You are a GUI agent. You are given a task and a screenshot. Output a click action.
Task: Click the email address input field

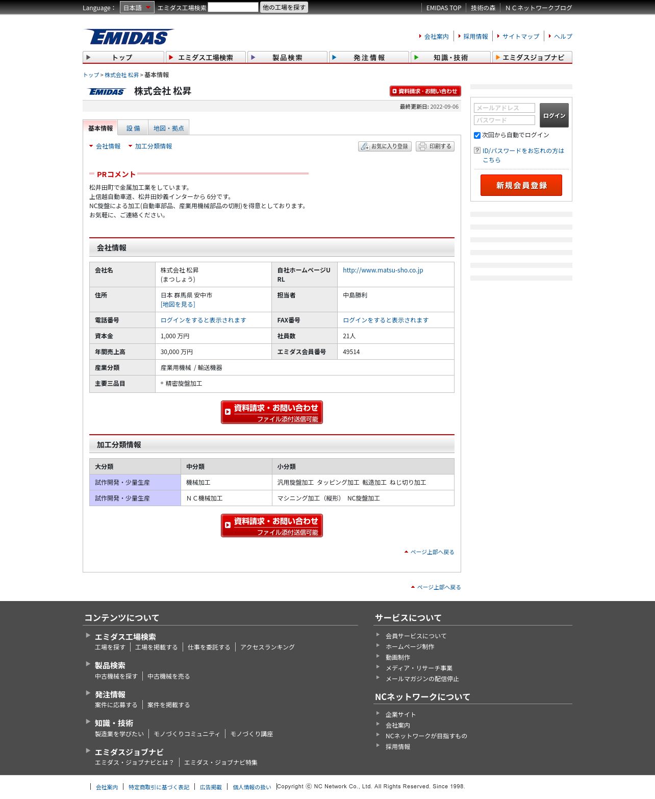[x=505, y=108]
